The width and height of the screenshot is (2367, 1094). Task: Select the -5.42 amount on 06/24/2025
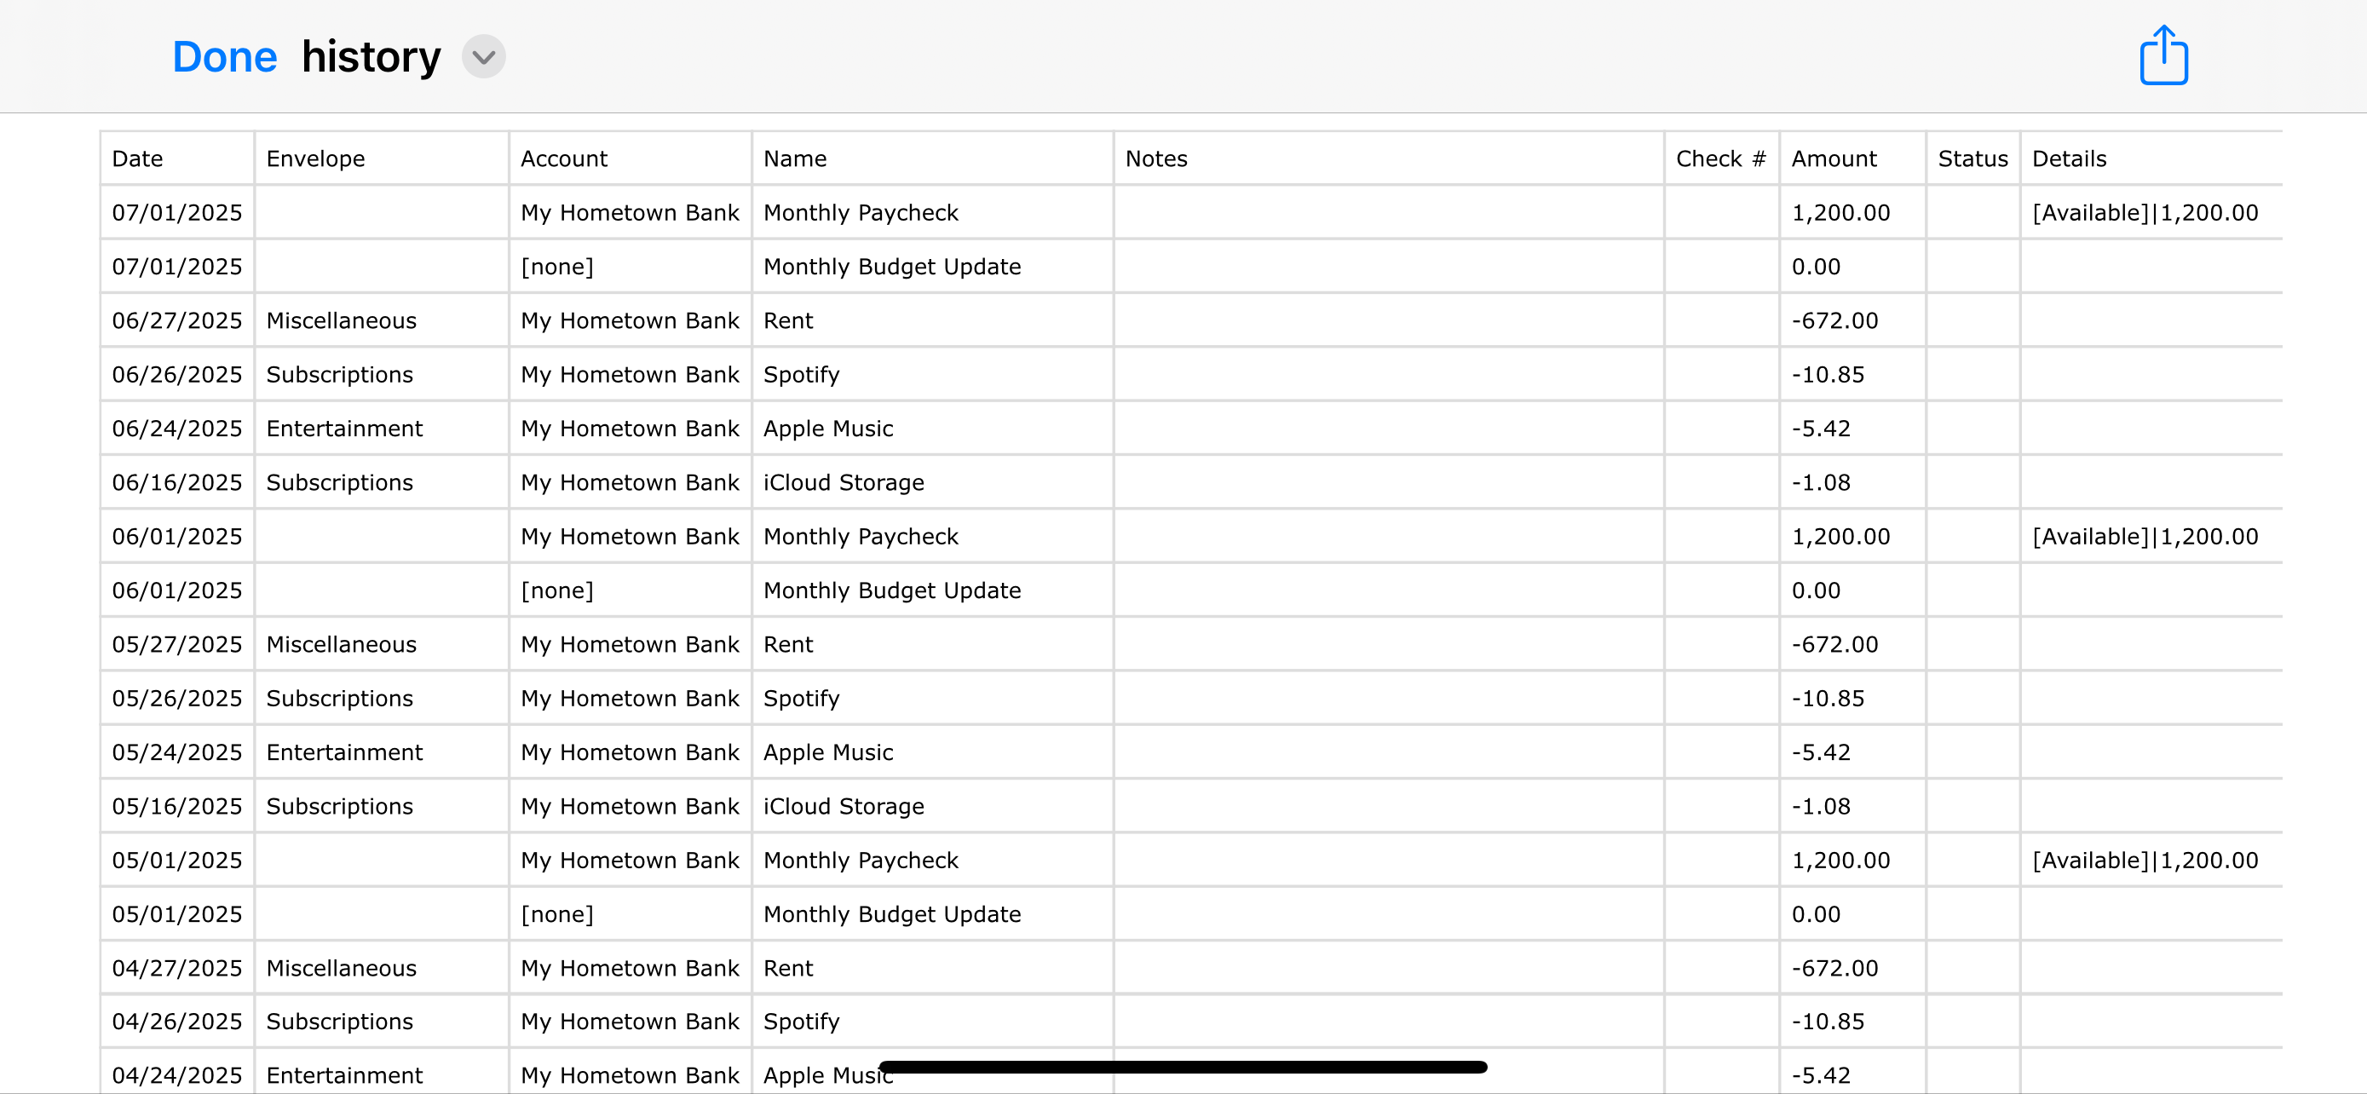(x=1821, y=429)
